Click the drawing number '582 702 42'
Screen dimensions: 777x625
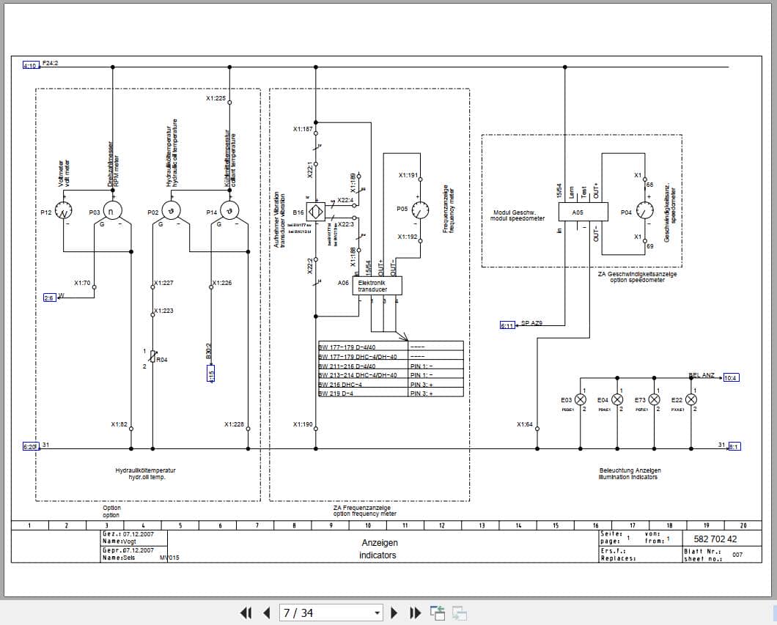click(715, 539)
